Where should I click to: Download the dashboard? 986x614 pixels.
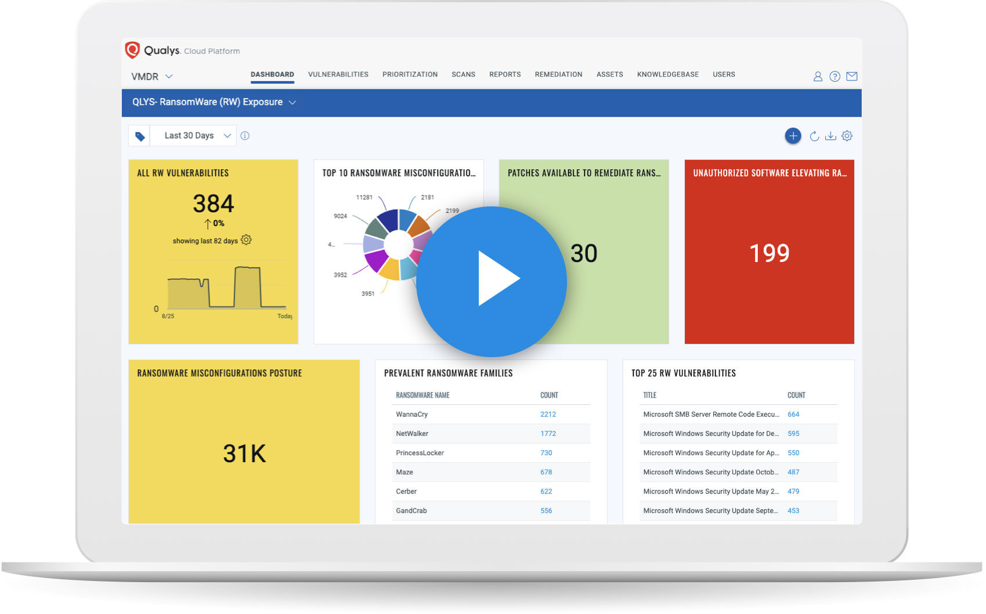pos(830,136)
